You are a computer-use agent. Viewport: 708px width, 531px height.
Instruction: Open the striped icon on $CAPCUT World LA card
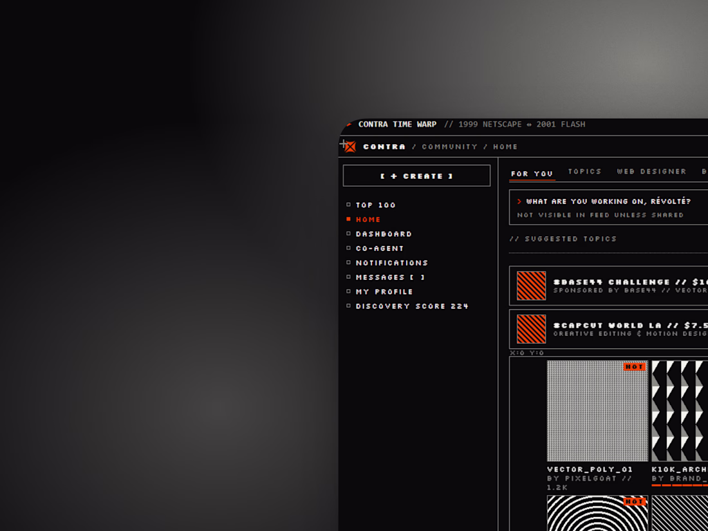531,329
